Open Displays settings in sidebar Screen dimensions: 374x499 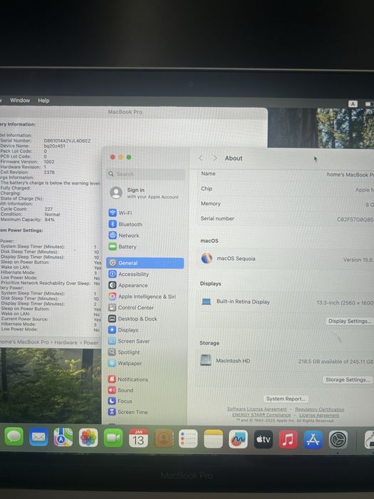coord(123,329)
